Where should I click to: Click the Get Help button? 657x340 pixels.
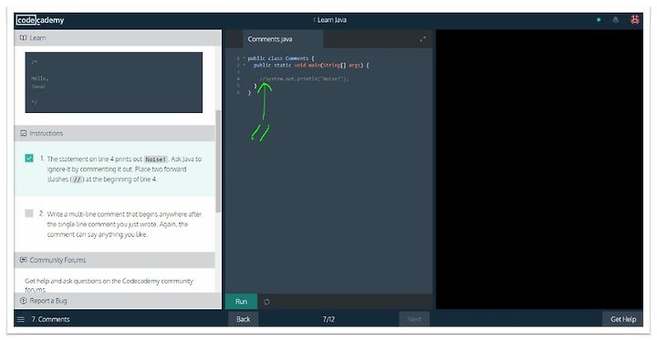[623, 319]
